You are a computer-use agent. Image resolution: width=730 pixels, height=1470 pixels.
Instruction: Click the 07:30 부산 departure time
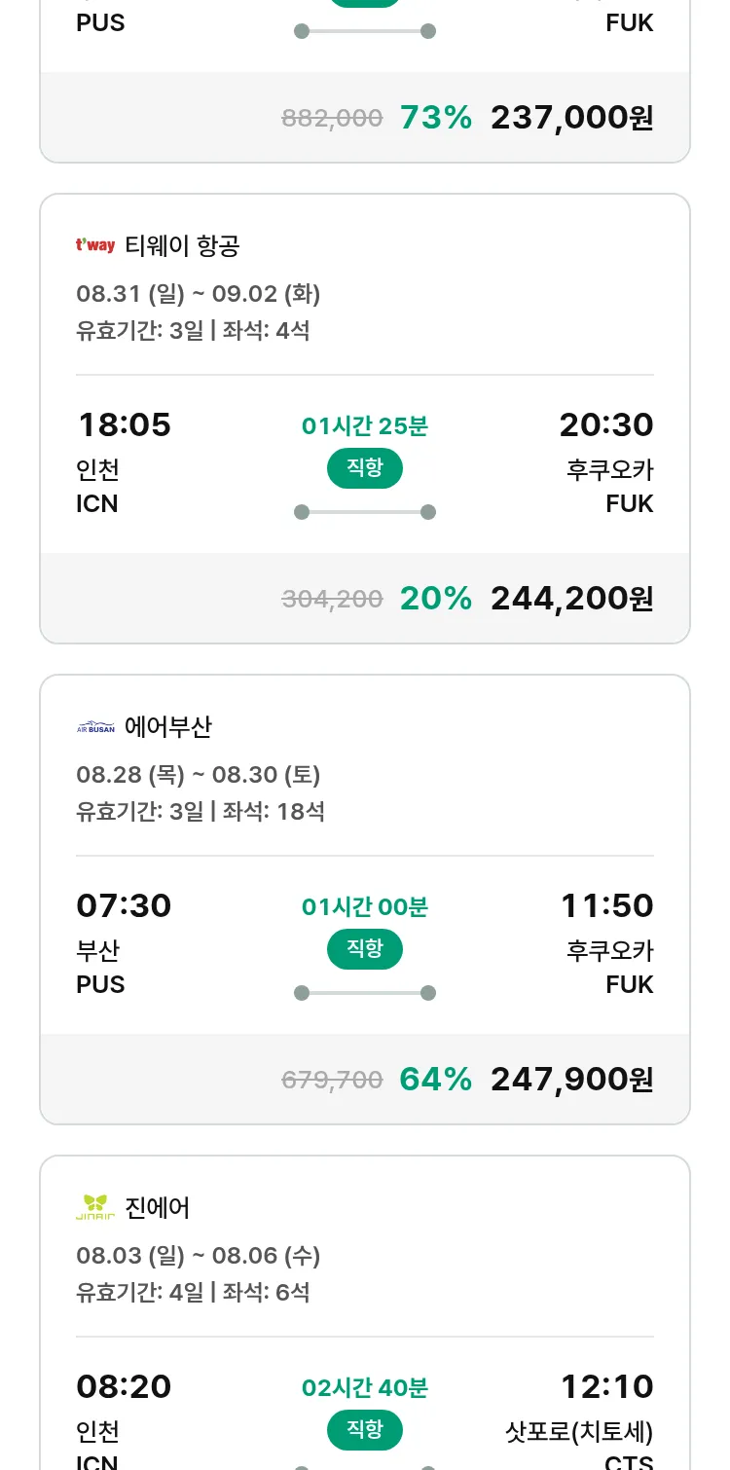click(x=124, y=906)
